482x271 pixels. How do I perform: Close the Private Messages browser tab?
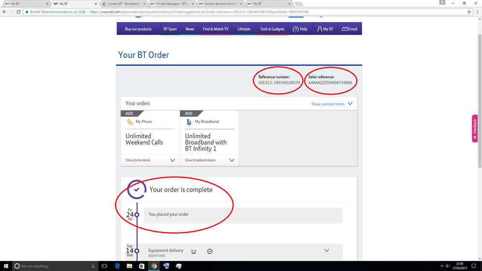click(193, 4)
